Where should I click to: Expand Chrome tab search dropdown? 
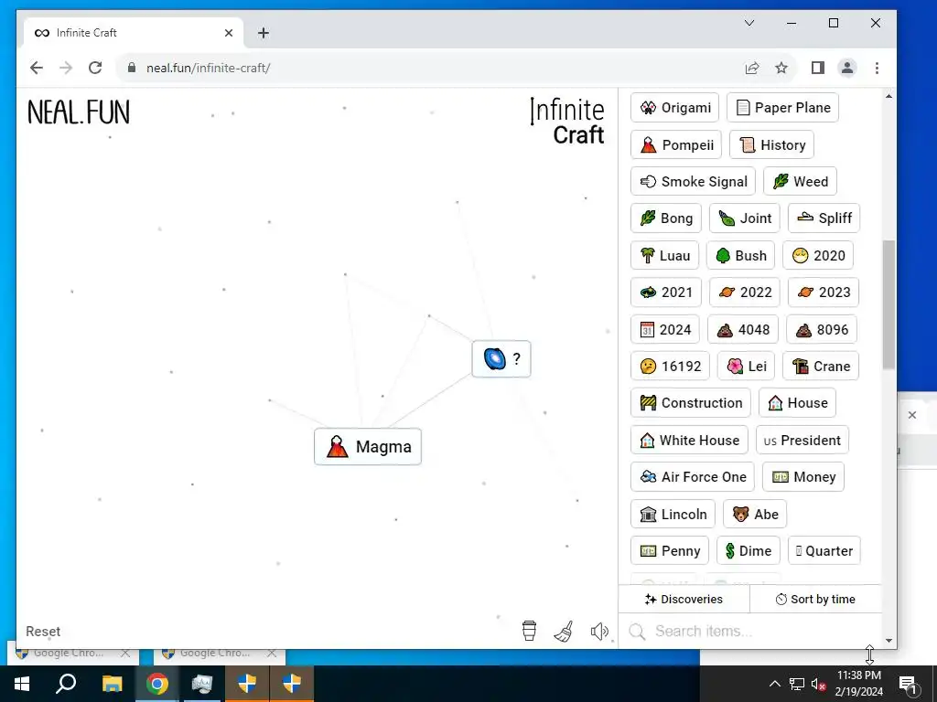tap(749, 23)
